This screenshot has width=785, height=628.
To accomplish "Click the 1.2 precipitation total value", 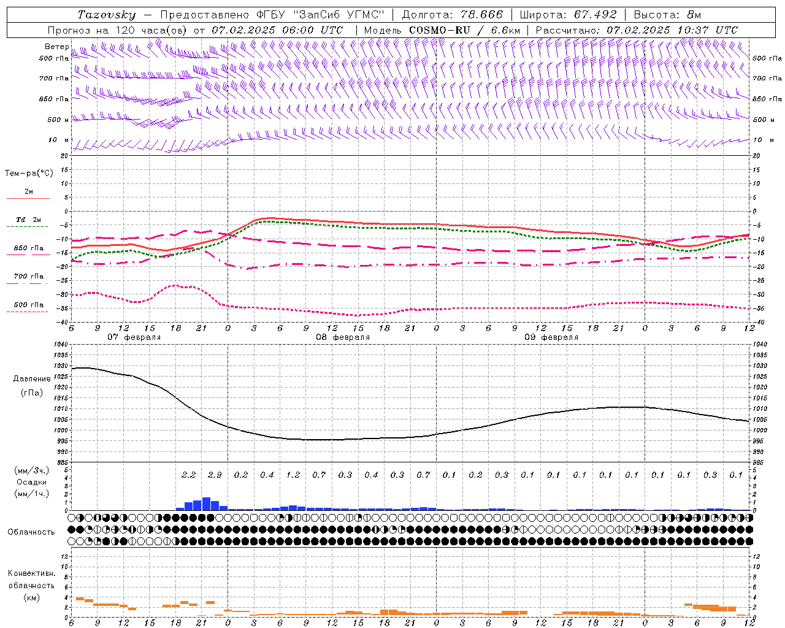I will pos(293,475).
